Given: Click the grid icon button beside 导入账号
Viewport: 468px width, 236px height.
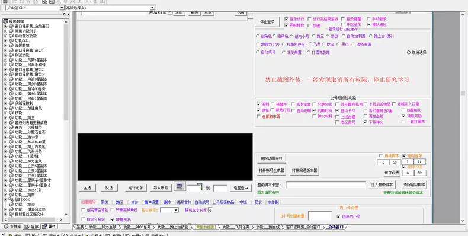Looking at the screenshot, I should [x=179, y=186].
